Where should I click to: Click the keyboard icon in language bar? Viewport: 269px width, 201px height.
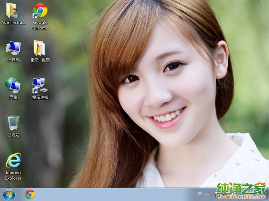point(208,194)
